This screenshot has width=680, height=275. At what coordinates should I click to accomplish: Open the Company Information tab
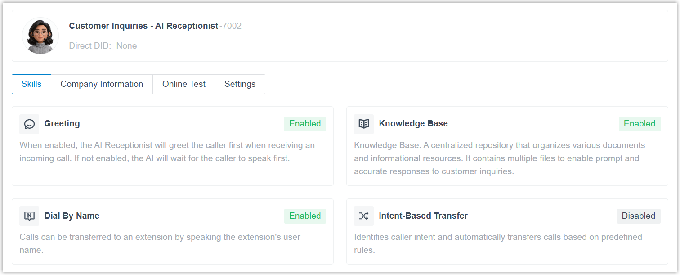102,84
